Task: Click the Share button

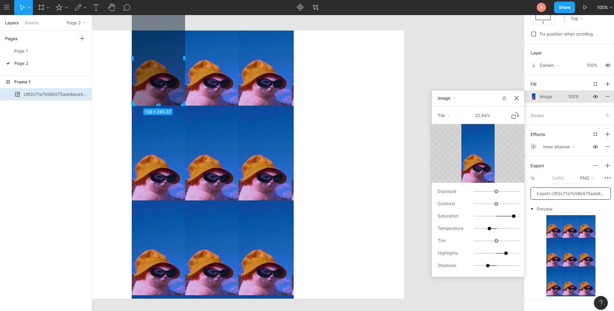Action: tap(564, 7)
